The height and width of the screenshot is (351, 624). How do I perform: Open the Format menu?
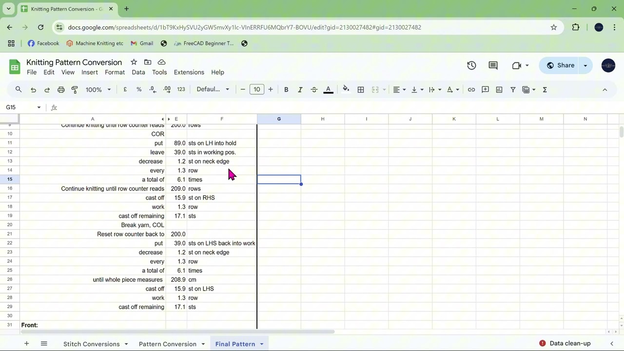(115, 72)
